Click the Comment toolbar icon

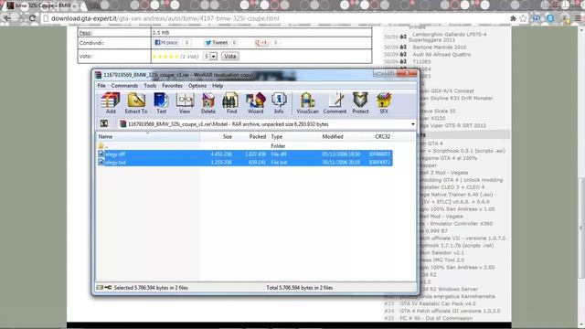click(335, 103)
